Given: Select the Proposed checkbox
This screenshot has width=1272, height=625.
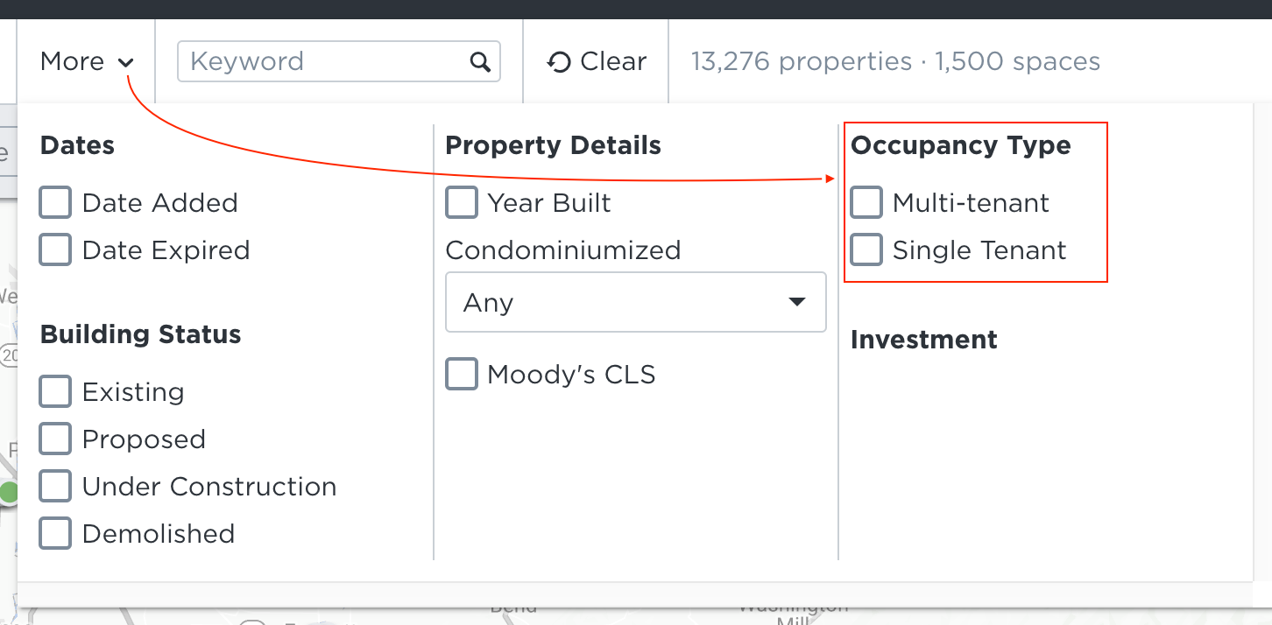Looking at the screenshot, I should 55,439.
